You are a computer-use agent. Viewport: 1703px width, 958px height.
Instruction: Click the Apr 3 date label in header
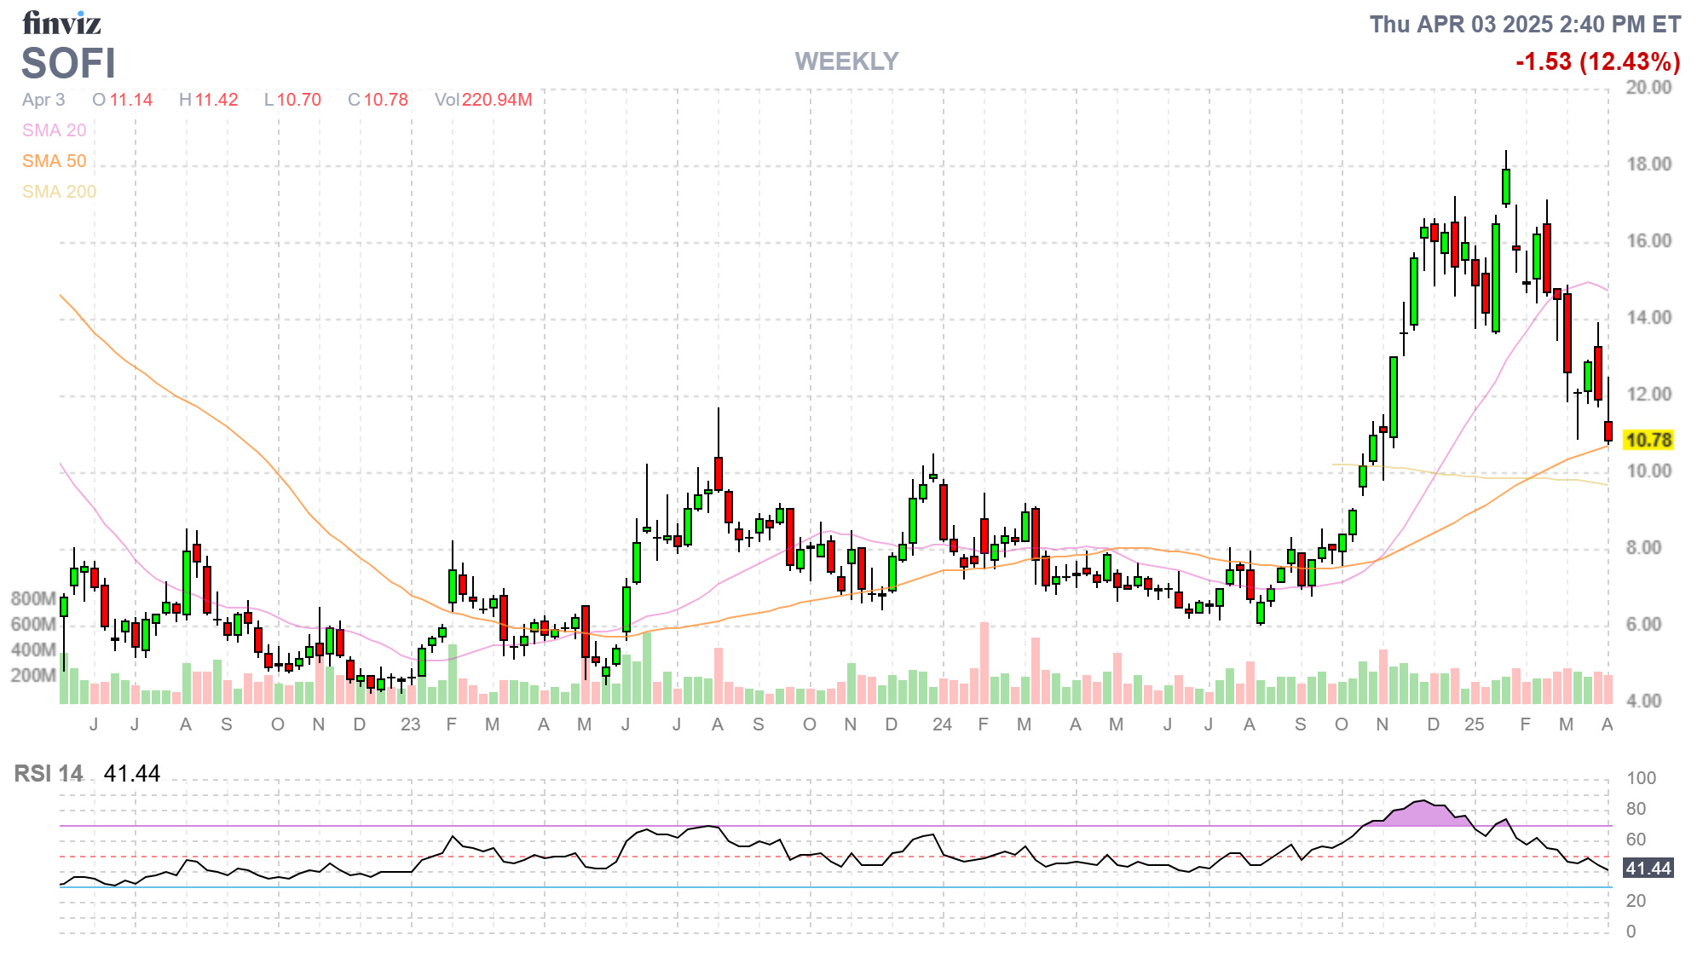(43, 100)
